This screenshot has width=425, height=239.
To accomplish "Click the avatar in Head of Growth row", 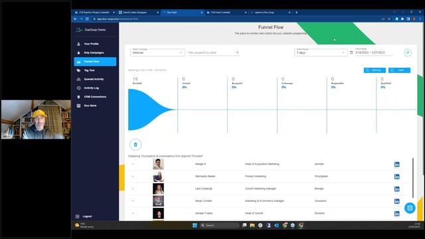I will click(x=158, y=214).
